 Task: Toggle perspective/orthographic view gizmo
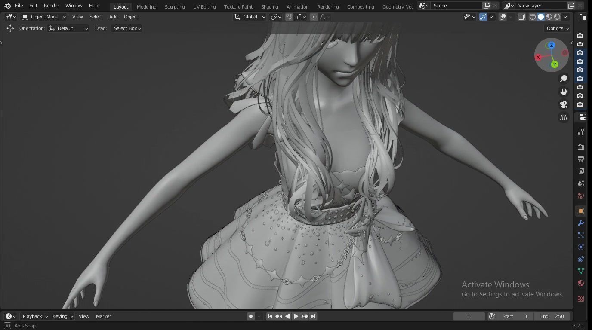coord(564,117)
